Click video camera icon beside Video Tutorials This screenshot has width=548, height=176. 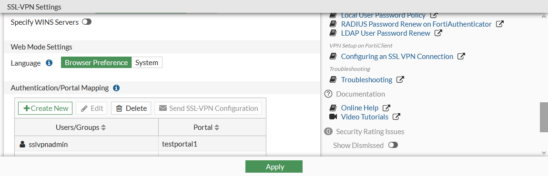coord(333,117)
